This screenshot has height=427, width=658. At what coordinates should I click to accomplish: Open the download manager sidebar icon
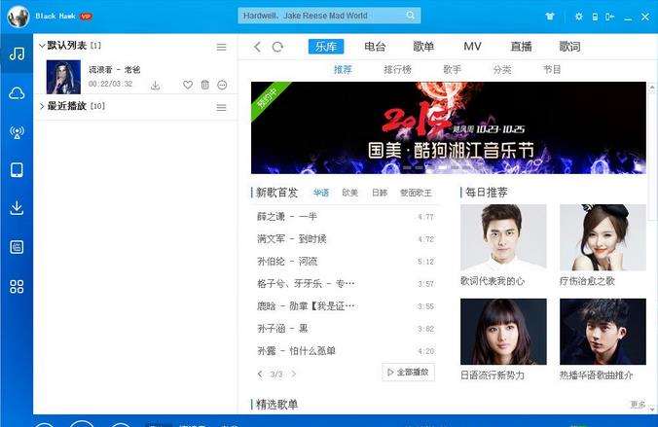[17, 208]
